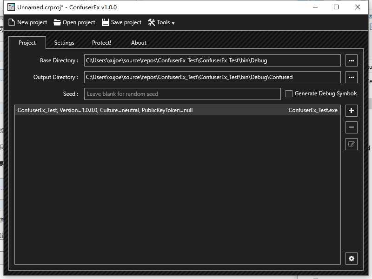Edit module with the pencil icon
This screenshot has width=372, height=279.
pos(352,144)
